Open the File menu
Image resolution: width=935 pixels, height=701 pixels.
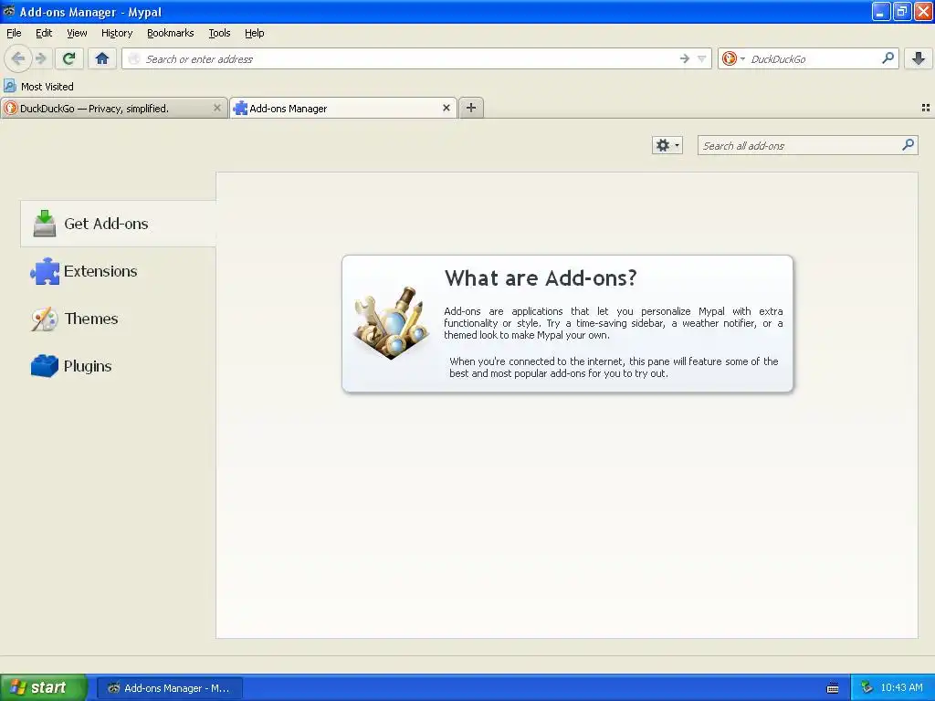click(x=14, y=33)
